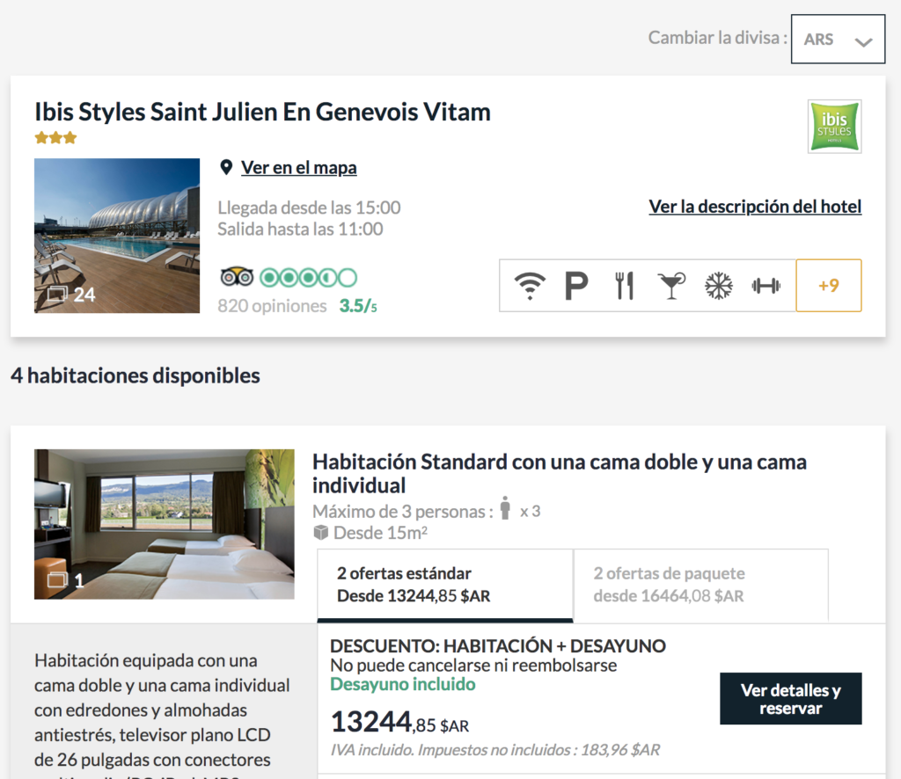Expand currency list using chevron arrow
The width and height of the screenshot is (901, 779).
click(x=863, y=41)
